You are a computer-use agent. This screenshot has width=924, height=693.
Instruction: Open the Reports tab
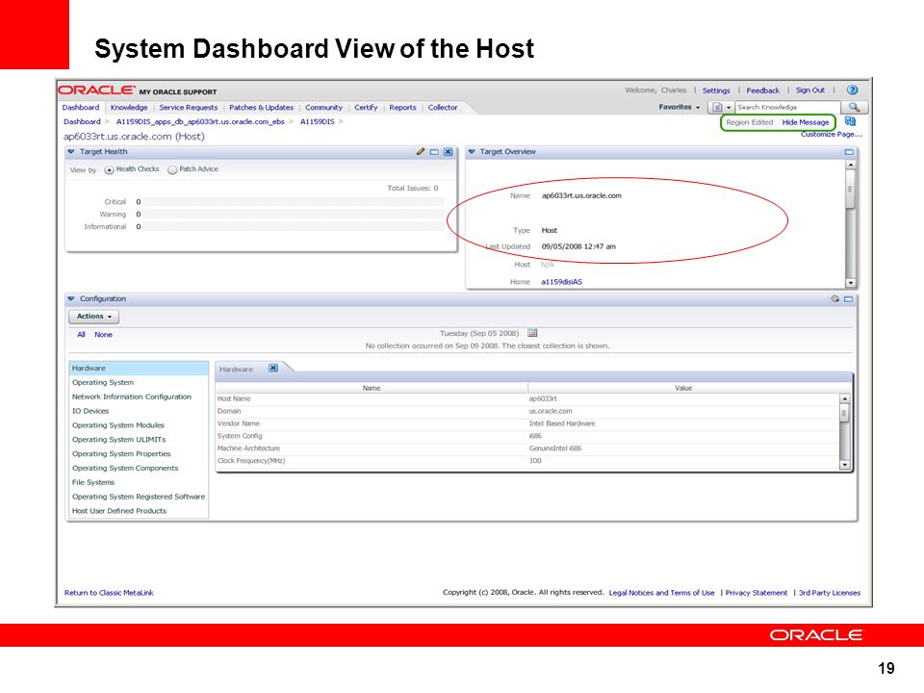[x=402, y=108]
